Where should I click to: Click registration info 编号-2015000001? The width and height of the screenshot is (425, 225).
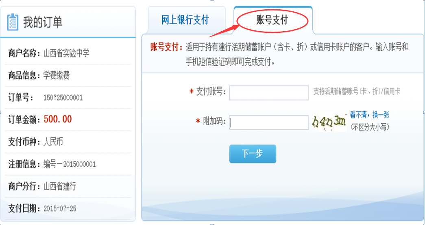(70, 164)
